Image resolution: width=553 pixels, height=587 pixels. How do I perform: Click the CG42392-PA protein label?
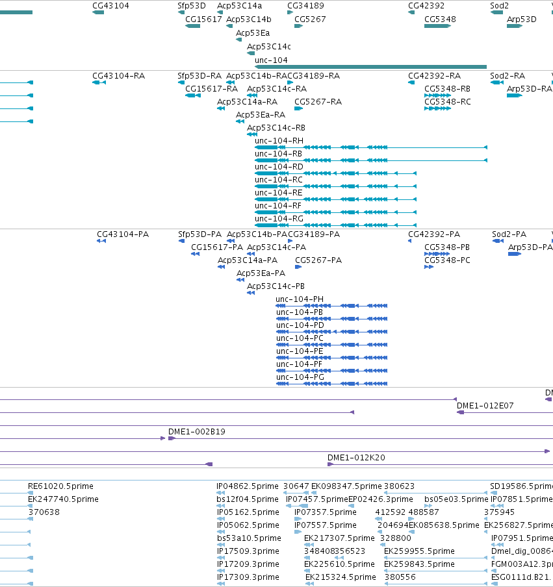[x=434, y=234]
